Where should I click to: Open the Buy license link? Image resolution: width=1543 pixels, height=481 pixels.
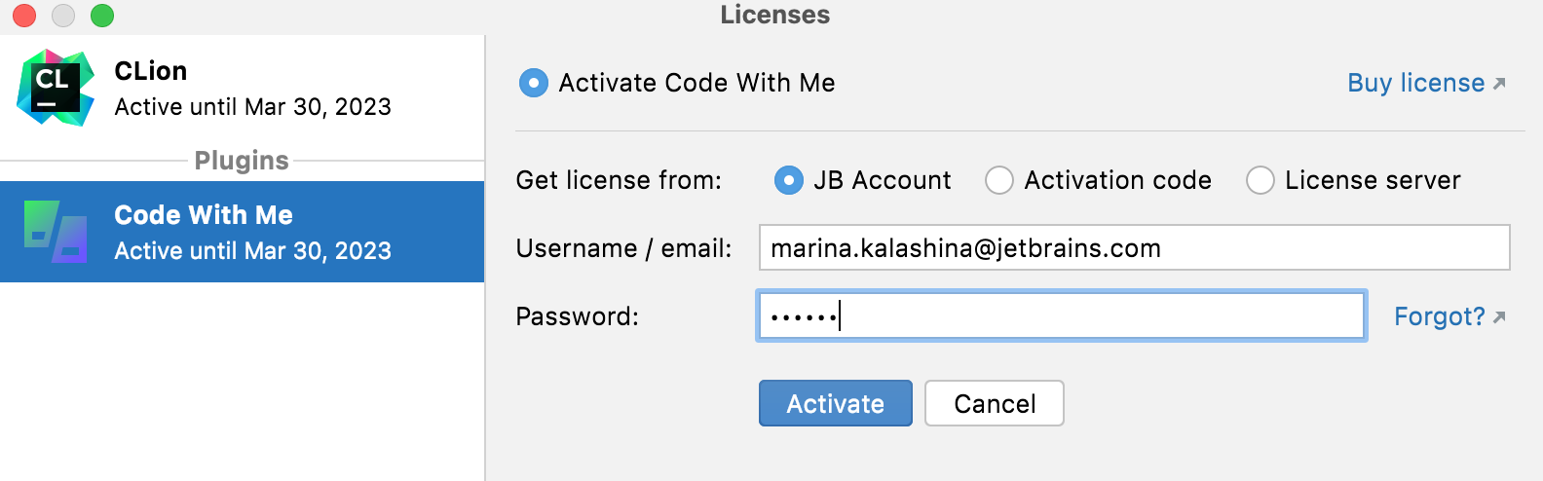[1415, 83]
